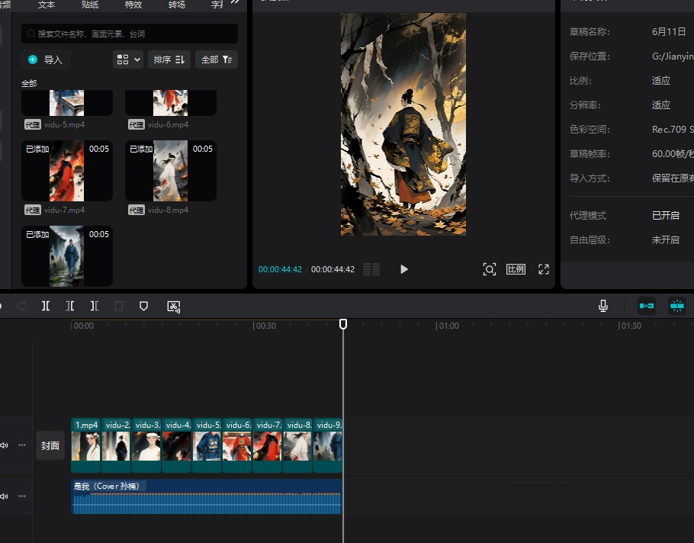Switch to the 特效 tab
This screenshot has width=694, height=543.
pos(133,5)
